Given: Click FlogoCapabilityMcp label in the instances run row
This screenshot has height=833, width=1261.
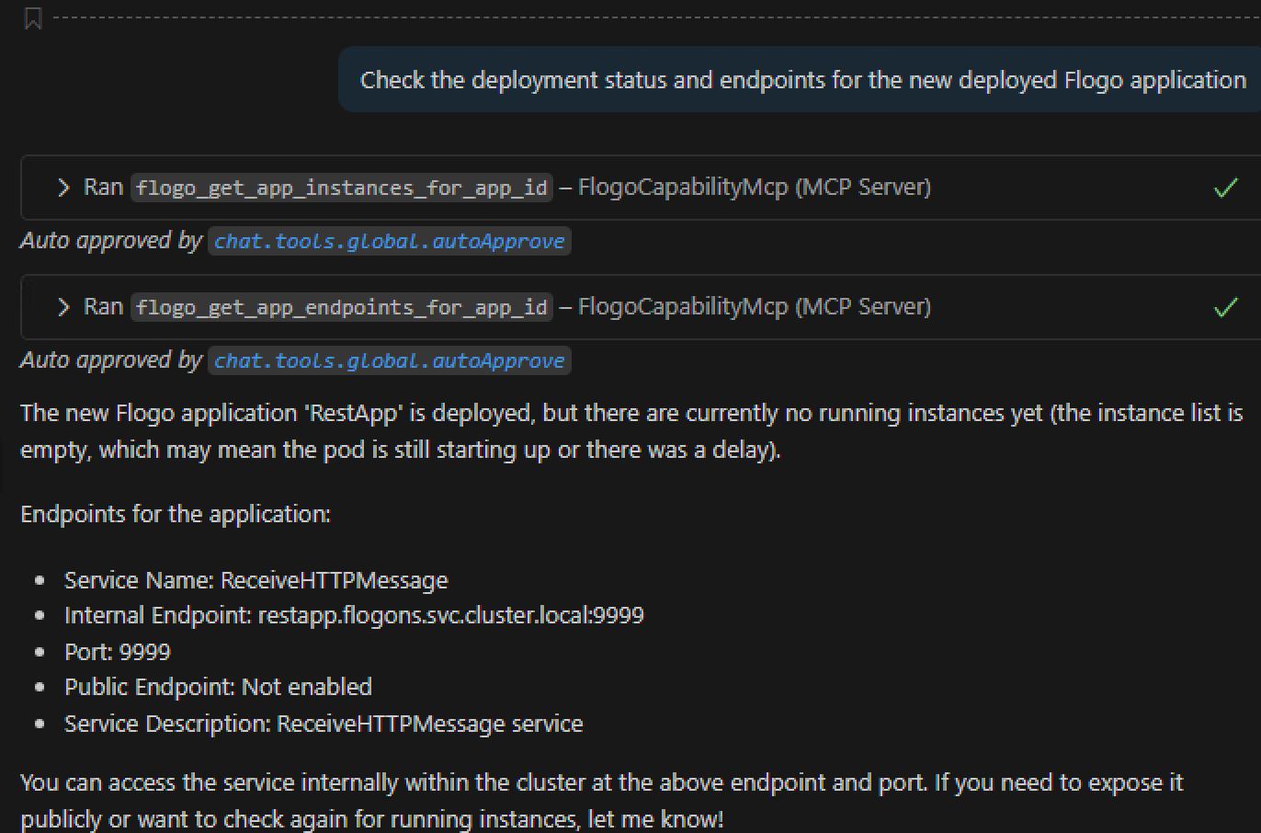Looking at the screenshot, I should pyautogui.click(x=682, y=188).
